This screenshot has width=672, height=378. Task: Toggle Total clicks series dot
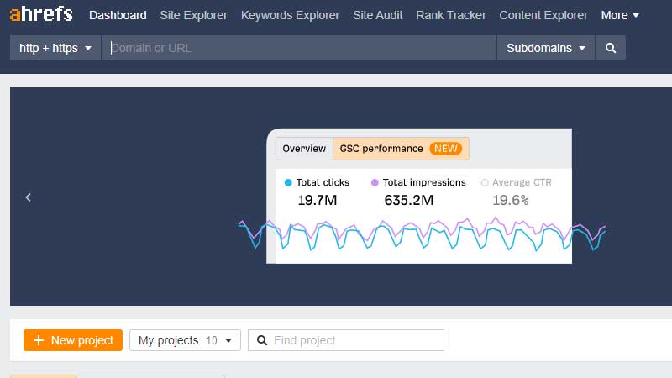(288, 182)
